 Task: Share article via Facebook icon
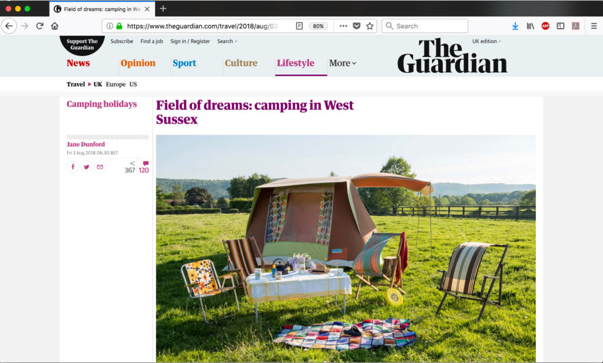pos(72,166)
